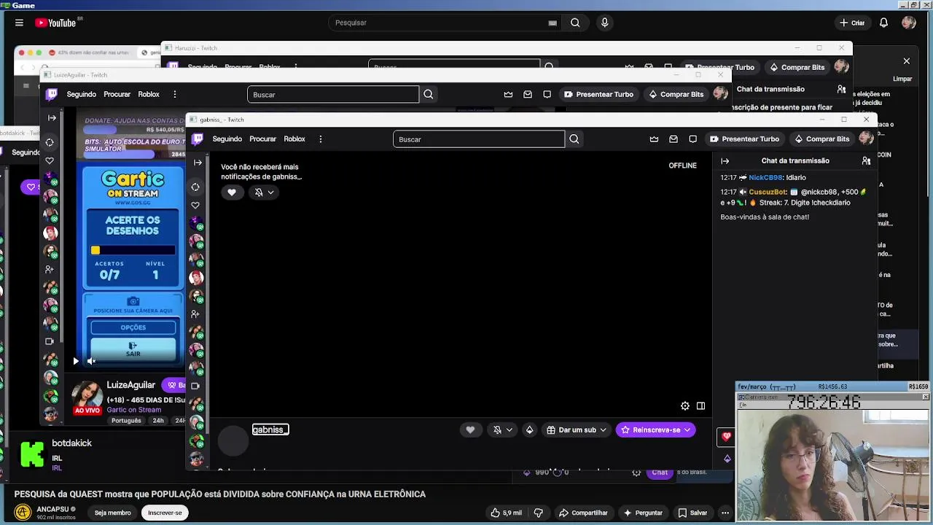This screenshot has height=525, width=933.
Task: Click Twitch logo in LuizeAguilar window
Action: (x=52, y=94)
